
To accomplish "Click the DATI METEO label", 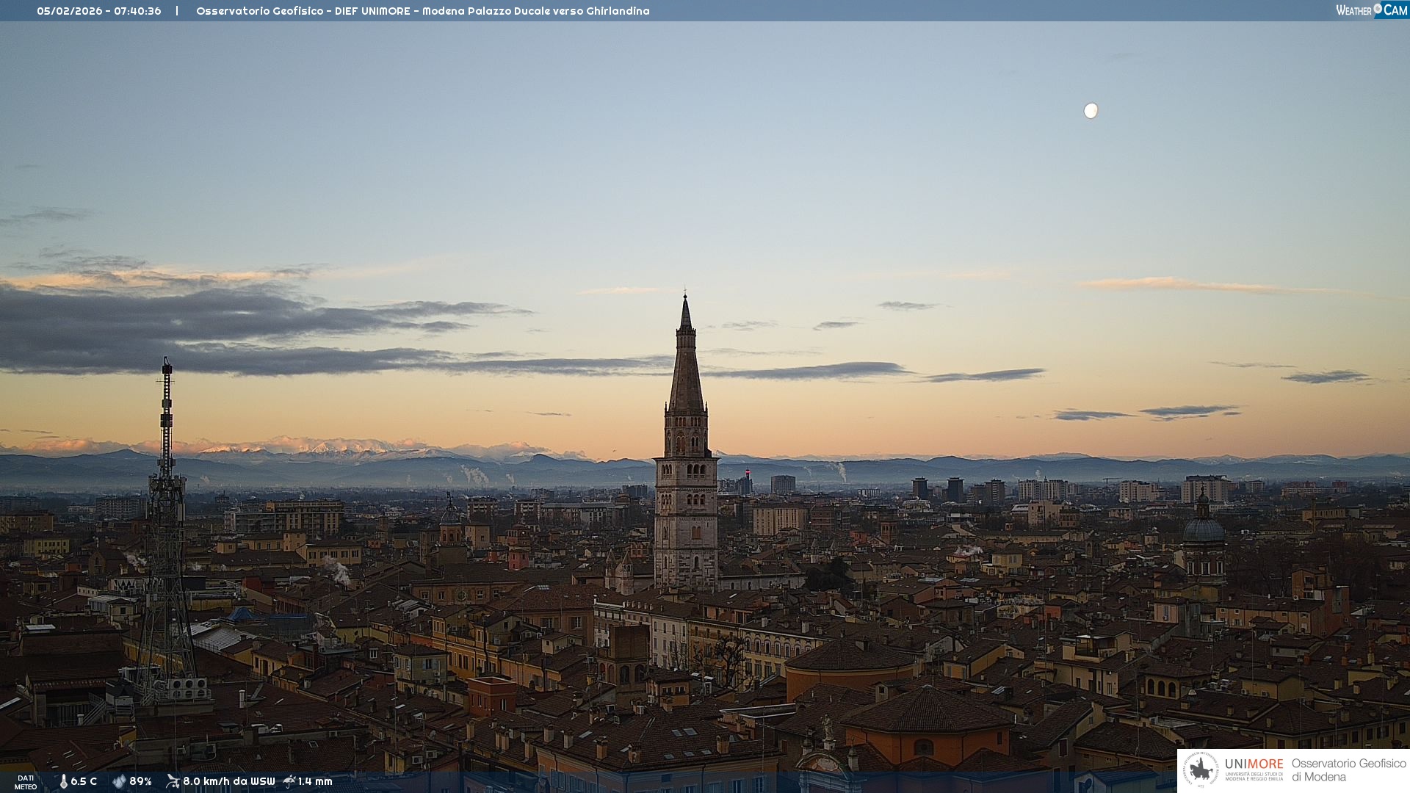I will 26,782.
